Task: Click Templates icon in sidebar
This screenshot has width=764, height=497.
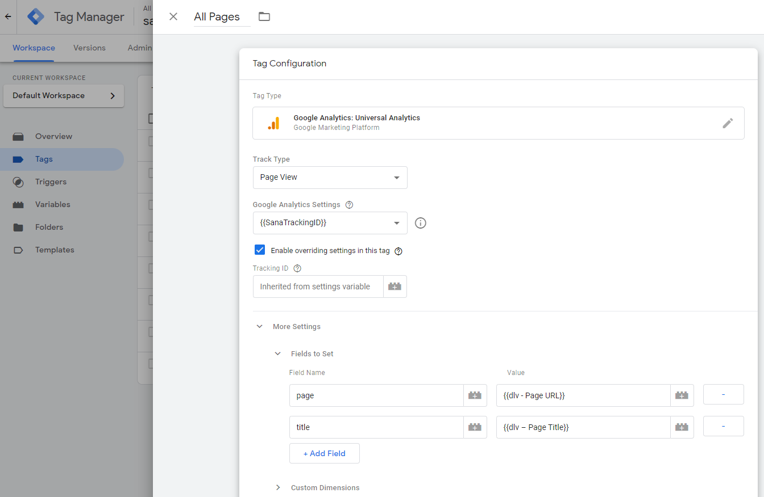Action: (x=18, y=250)
